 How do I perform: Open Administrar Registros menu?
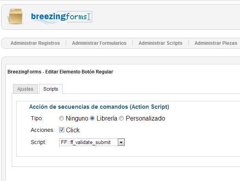[35, 43]
